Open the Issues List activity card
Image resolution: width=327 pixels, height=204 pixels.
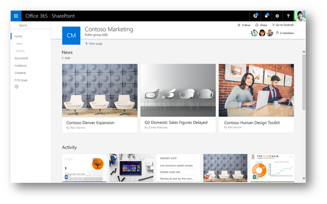point(178,168)
